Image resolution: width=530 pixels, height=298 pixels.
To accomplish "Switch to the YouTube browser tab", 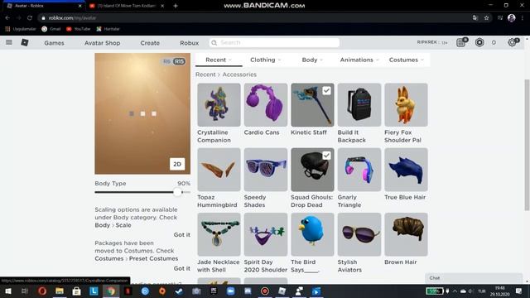I will [x=127, y=6].
